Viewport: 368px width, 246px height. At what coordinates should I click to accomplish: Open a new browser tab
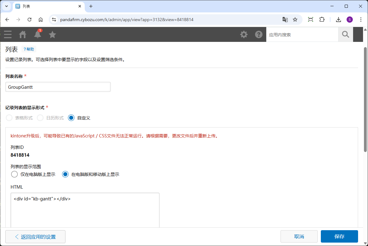(91, 6)
